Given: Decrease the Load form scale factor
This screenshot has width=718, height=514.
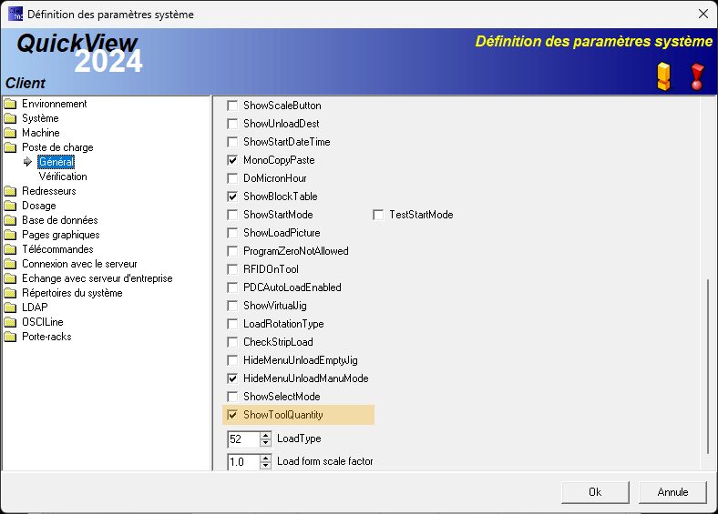Looking at the screenshot, I should (265, 465).
